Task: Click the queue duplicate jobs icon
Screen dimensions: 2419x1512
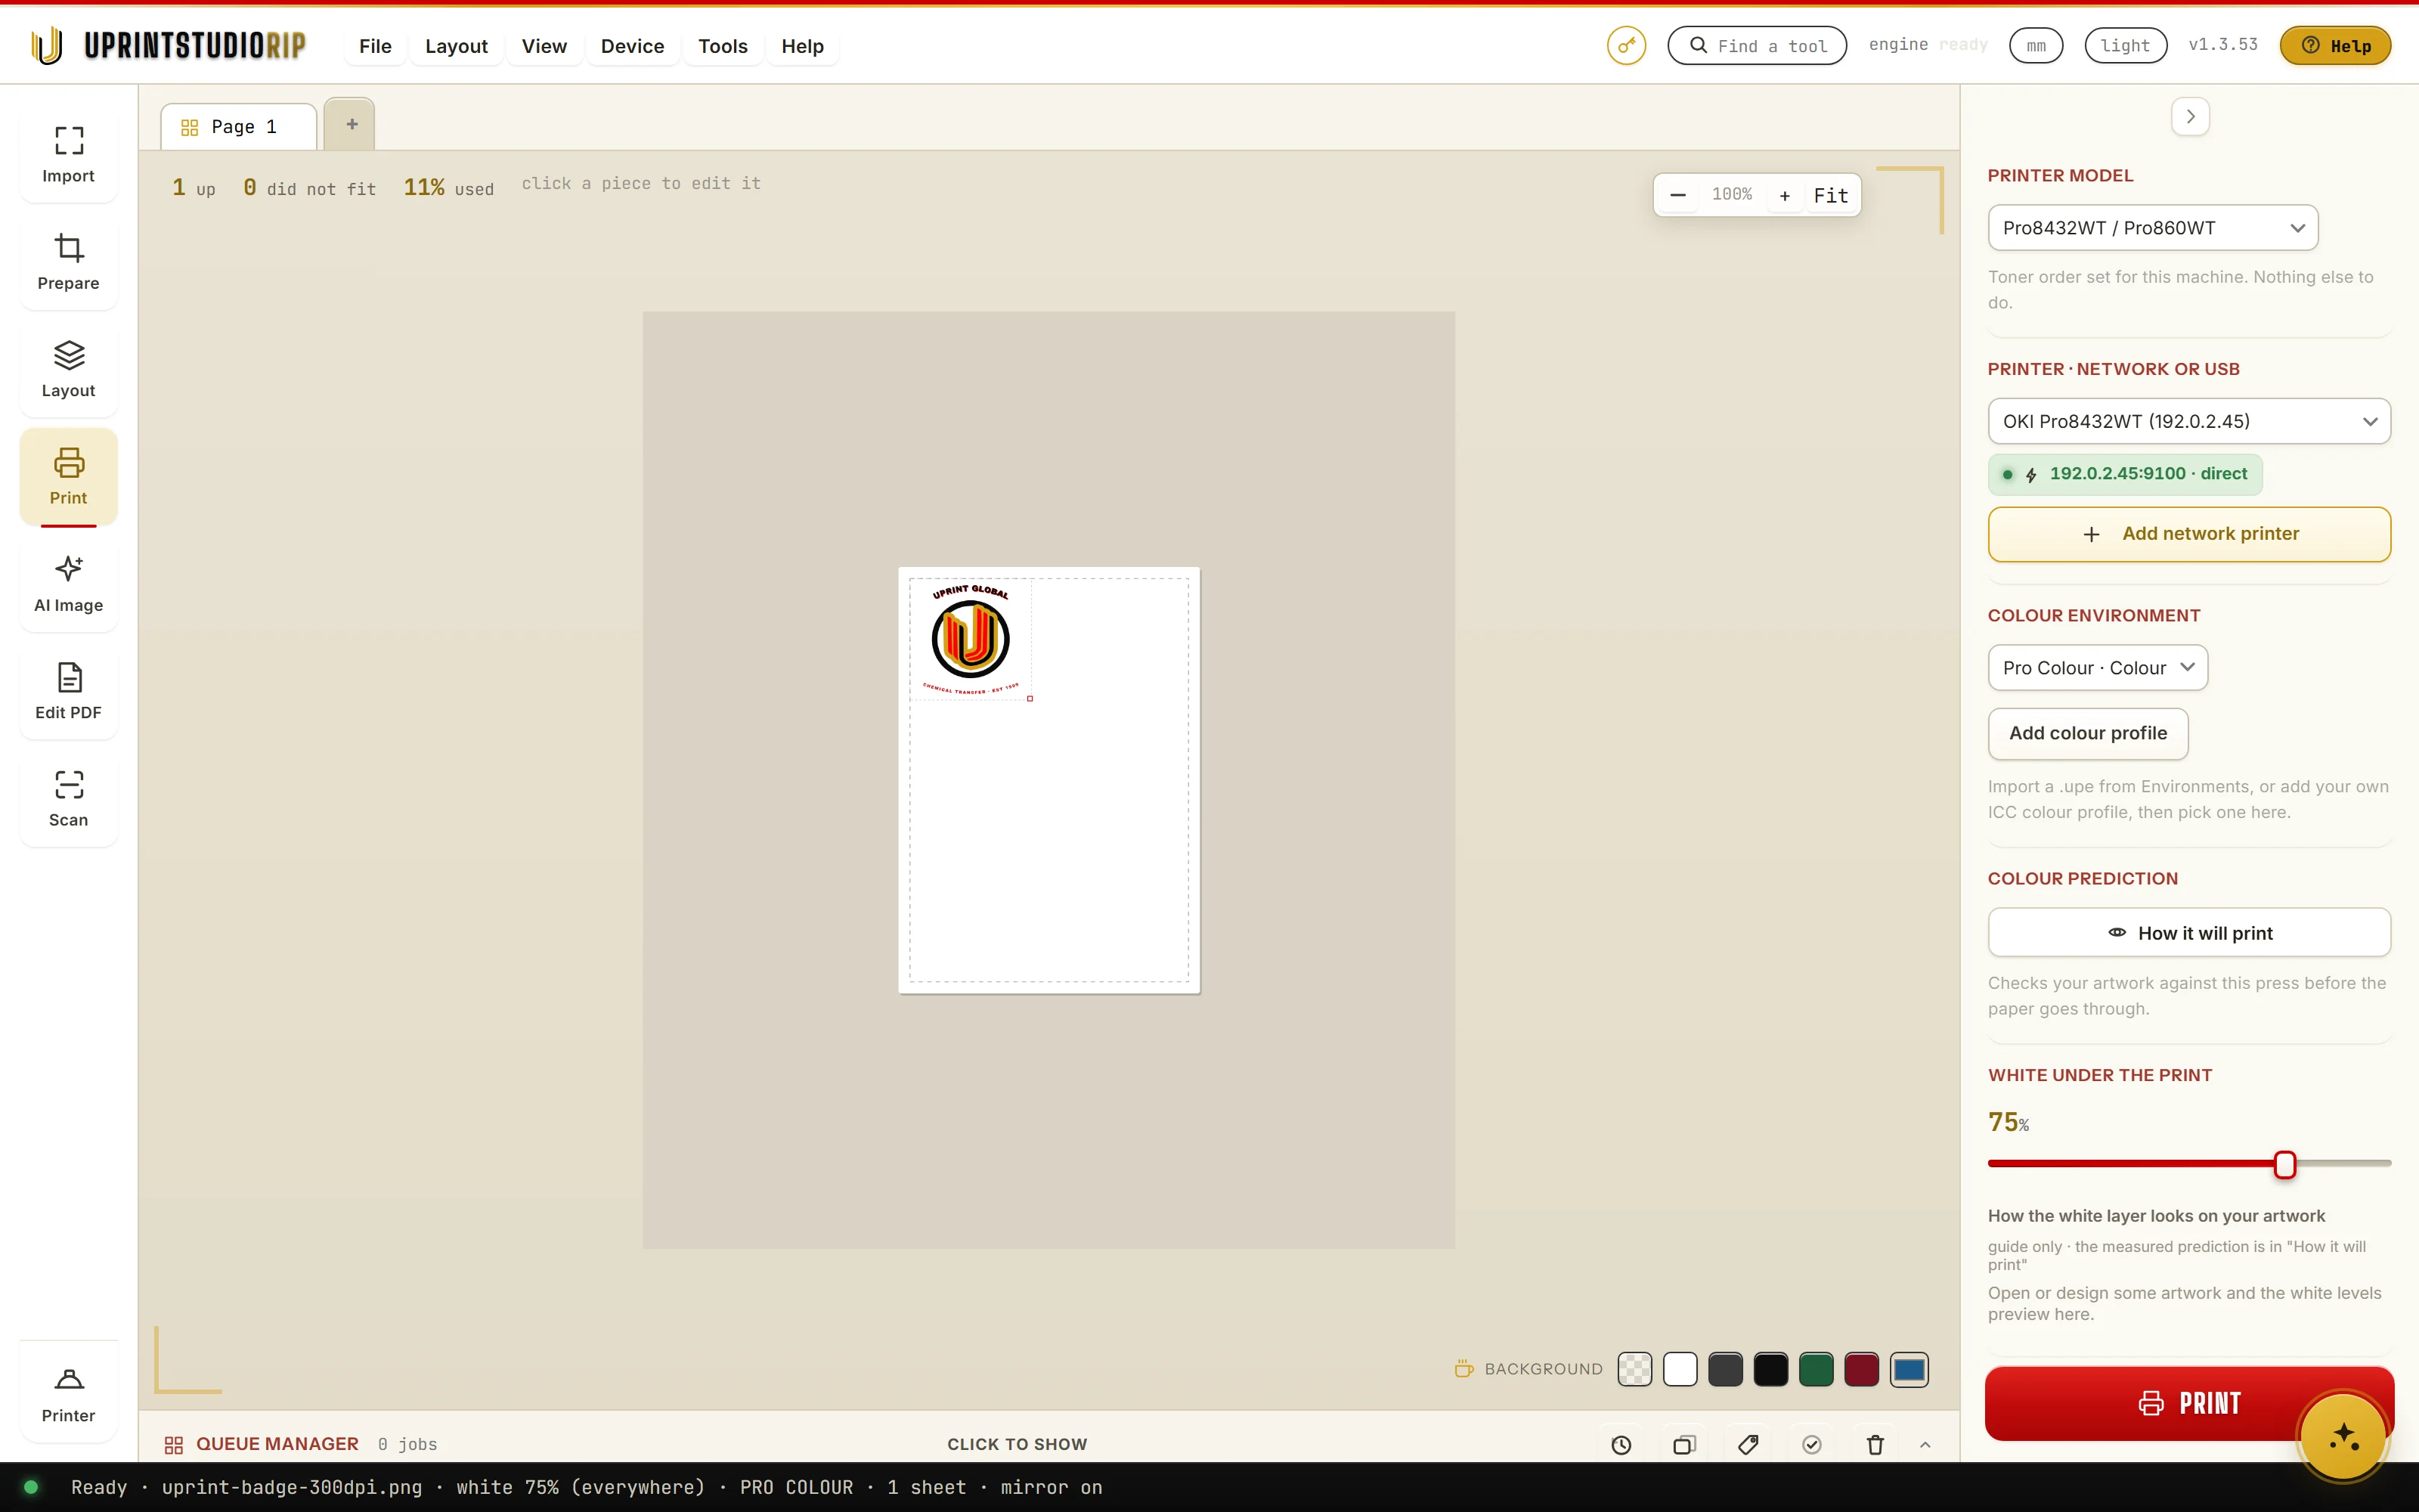Action: (x=1684, y=1444)
